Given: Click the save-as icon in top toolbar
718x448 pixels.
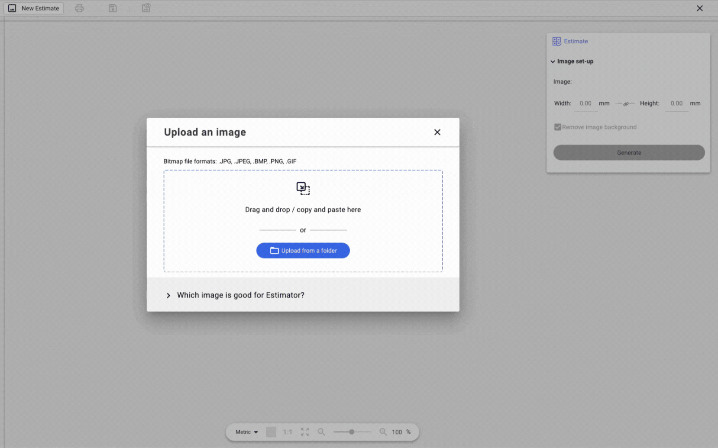Looking at the screenshot, I should tap(146, 8).
